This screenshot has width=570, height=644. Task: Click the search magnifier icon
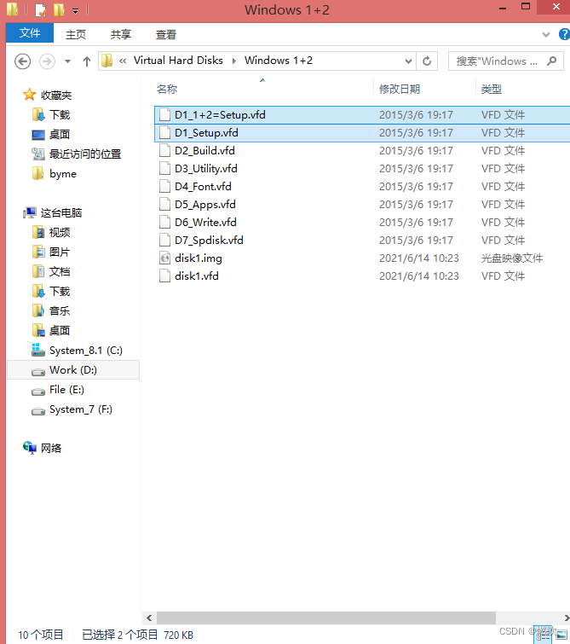click(552, 61)
